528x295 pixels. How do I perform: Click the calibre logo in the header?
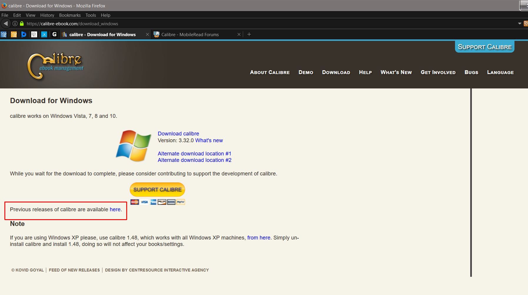tap(55, 66)
